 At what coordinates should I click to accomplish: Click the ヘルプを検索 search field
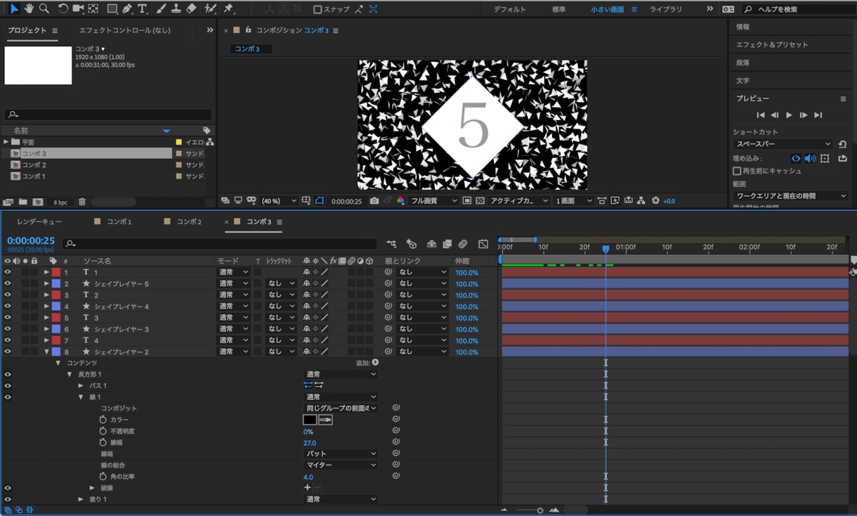799,9
